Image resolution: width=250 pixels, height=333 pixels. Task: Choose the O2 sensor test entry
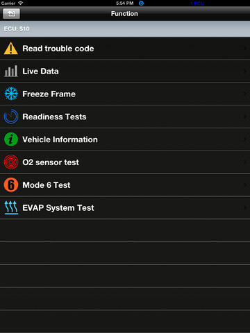click(x=125, y=162)
